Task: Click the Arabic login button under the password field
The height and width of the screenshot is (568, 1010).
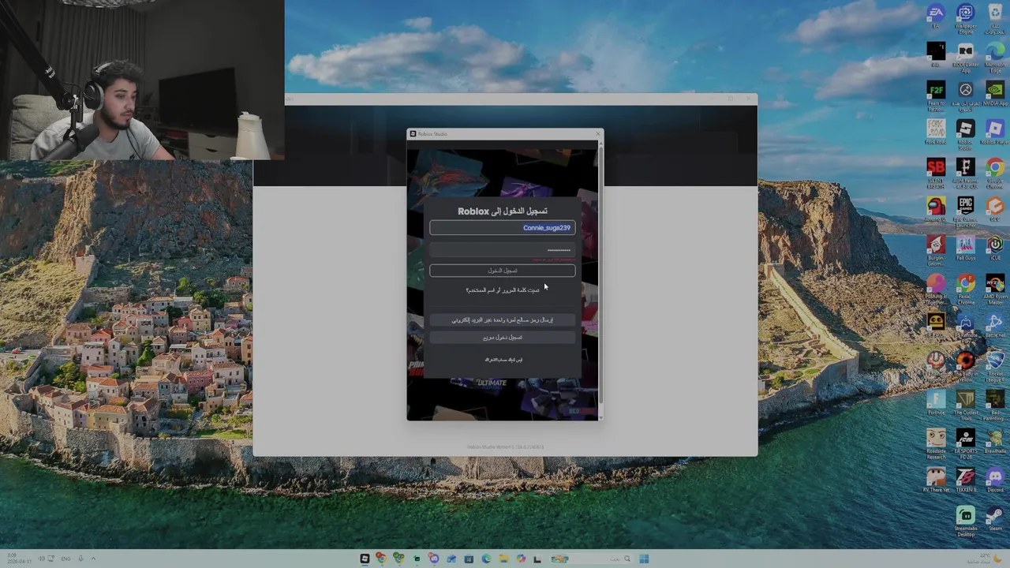Action: [x=503, y=271]
